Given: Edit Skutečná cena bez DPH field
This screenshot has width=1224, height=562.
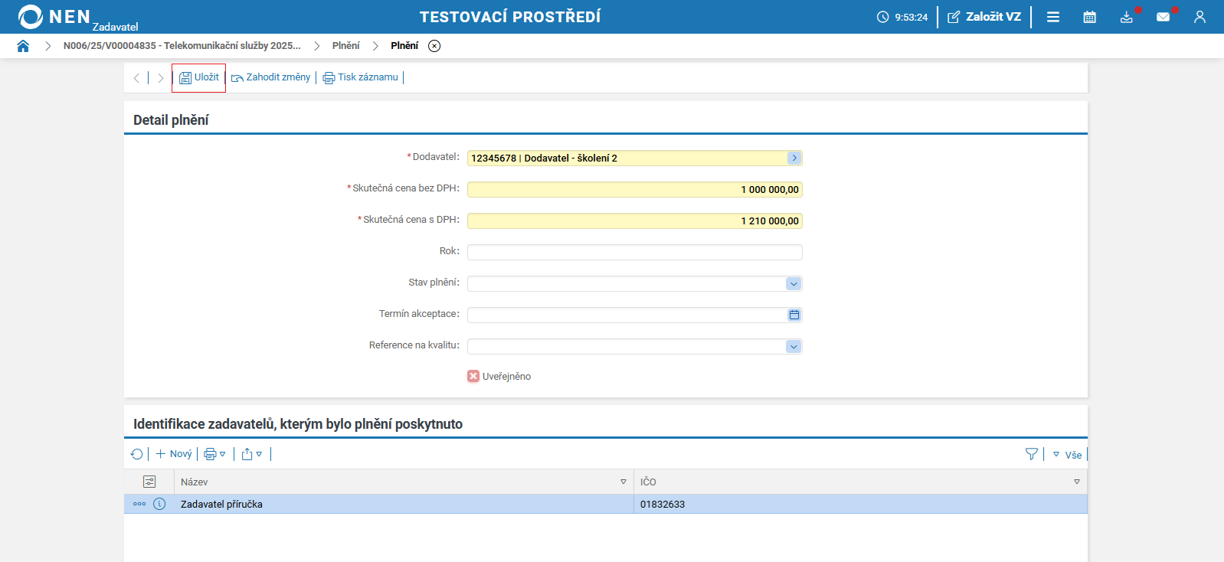Looking at the screenshot, I should point(635,190).
